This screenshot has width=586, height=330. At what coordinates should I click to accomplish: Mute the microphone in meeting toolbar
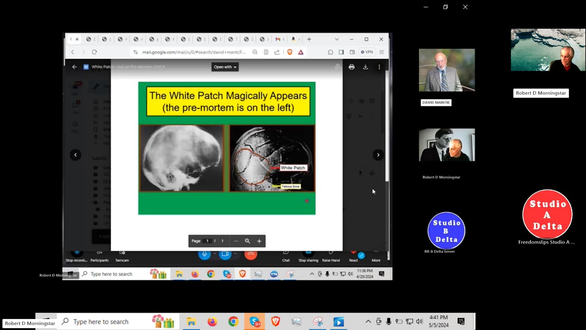[x=204, y=254]
